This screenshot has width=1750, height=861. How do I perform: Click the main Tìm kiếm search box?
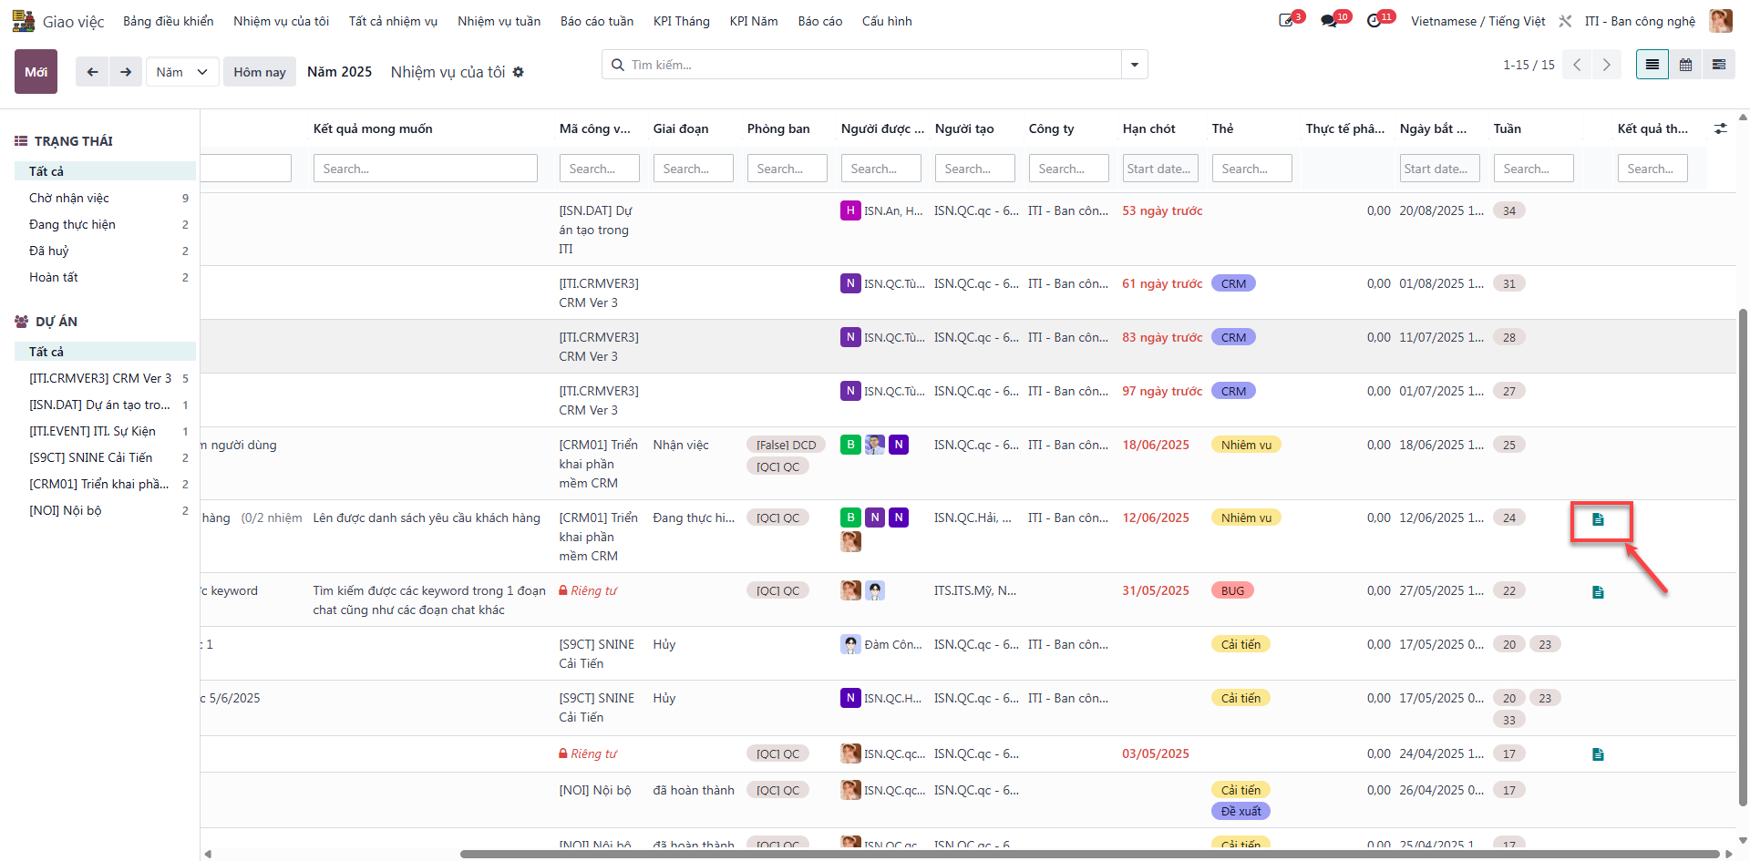pyautogui.click(x=861, y=65)
